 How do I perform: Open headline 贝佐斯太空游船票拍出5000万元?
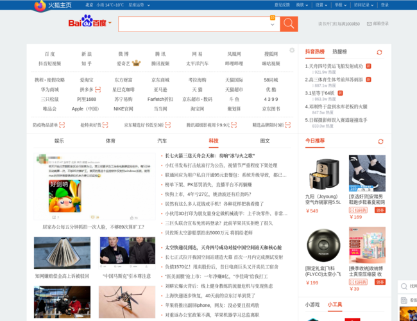pos(208,233)
